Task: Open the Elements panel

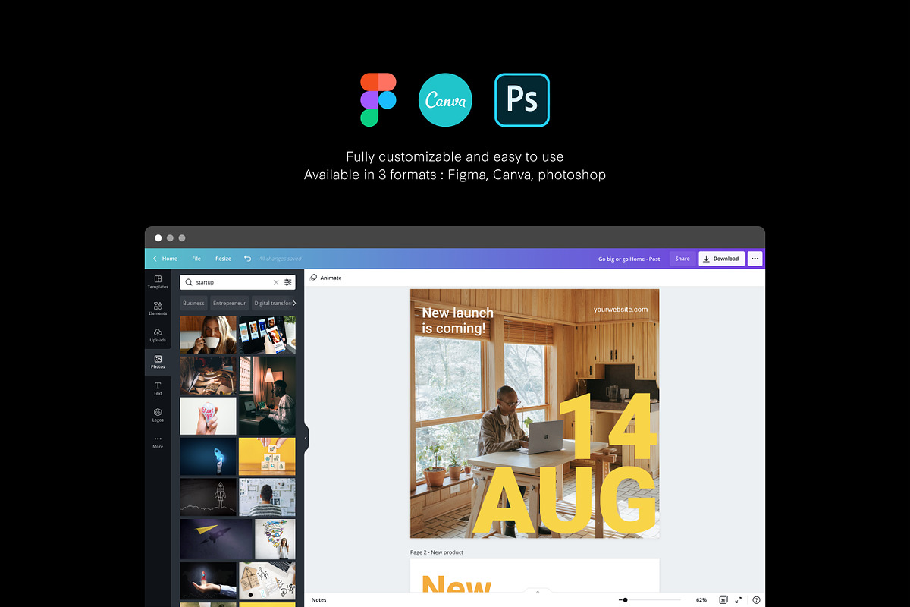Action: pos(158,309)
